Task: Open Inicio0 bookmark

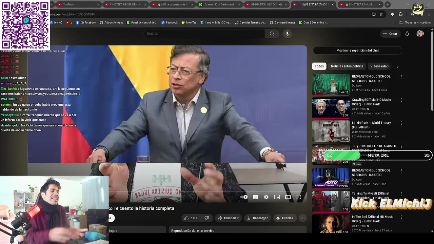Action: [x=56, y=23]
